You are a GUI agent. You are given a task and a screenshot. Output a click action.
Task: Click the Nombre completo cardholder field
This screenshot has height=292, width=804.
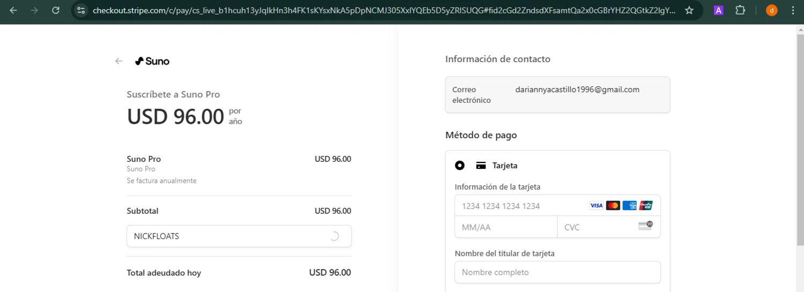coord(557,272)
